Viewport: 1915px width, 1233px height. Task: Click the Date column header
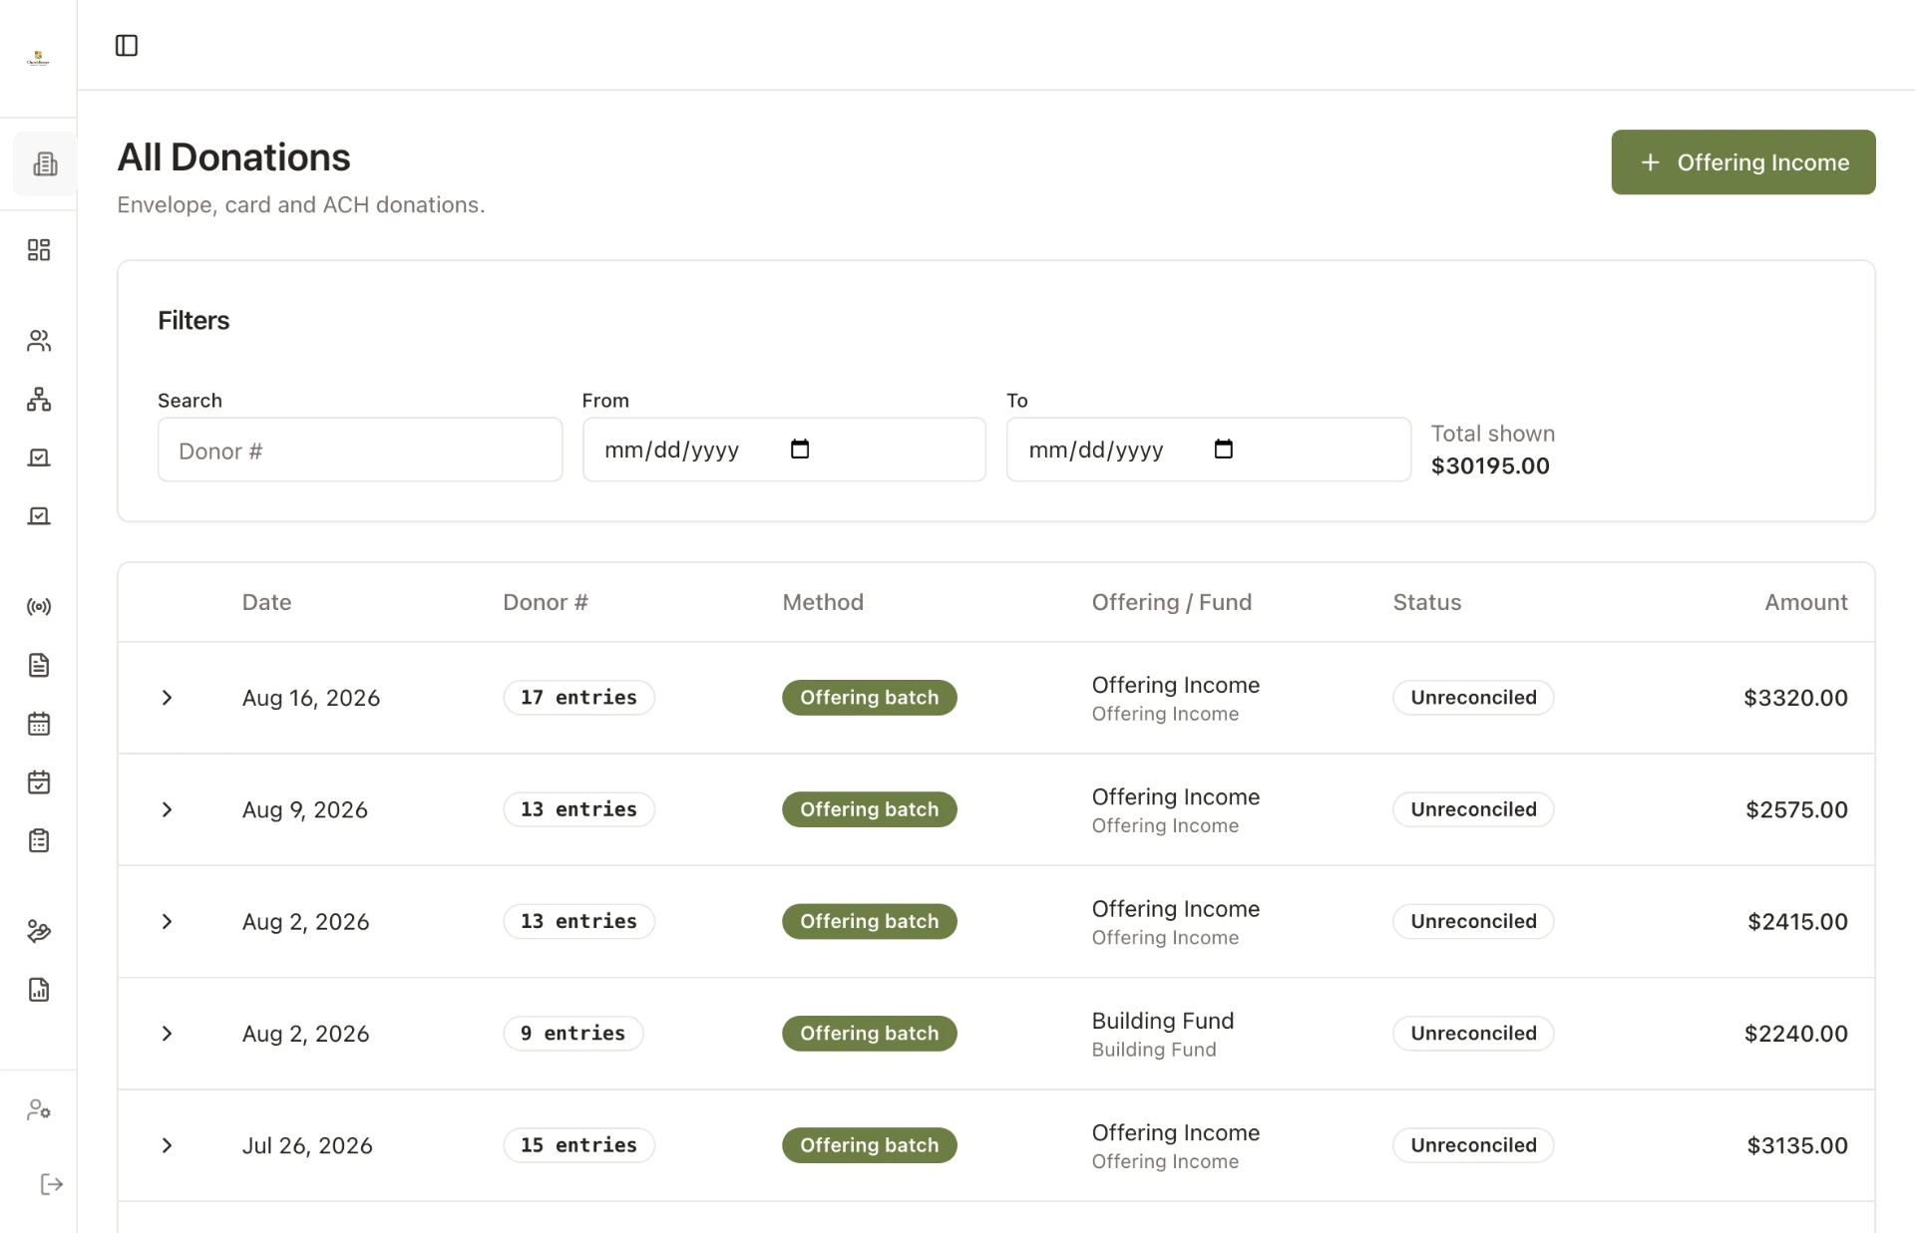[x=266, y=602]
